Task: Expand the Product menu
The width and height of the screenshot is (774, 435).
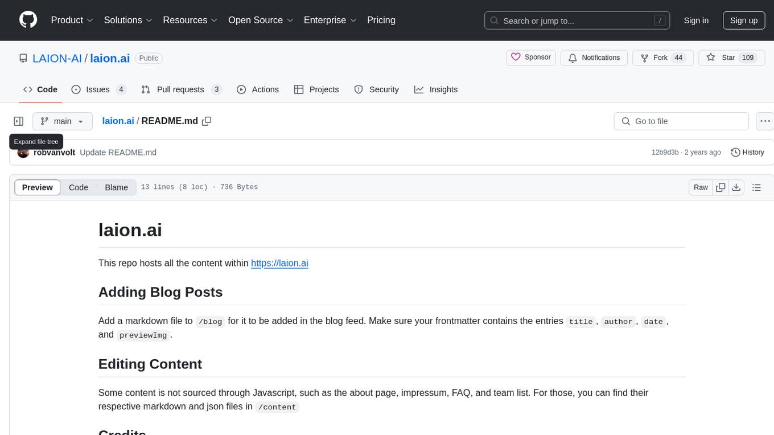Action: [x=72, y=20]
